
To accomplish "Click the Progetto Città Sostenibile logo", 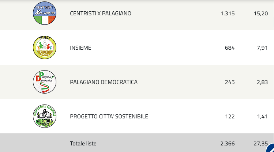I will click(x=45, y=116).
